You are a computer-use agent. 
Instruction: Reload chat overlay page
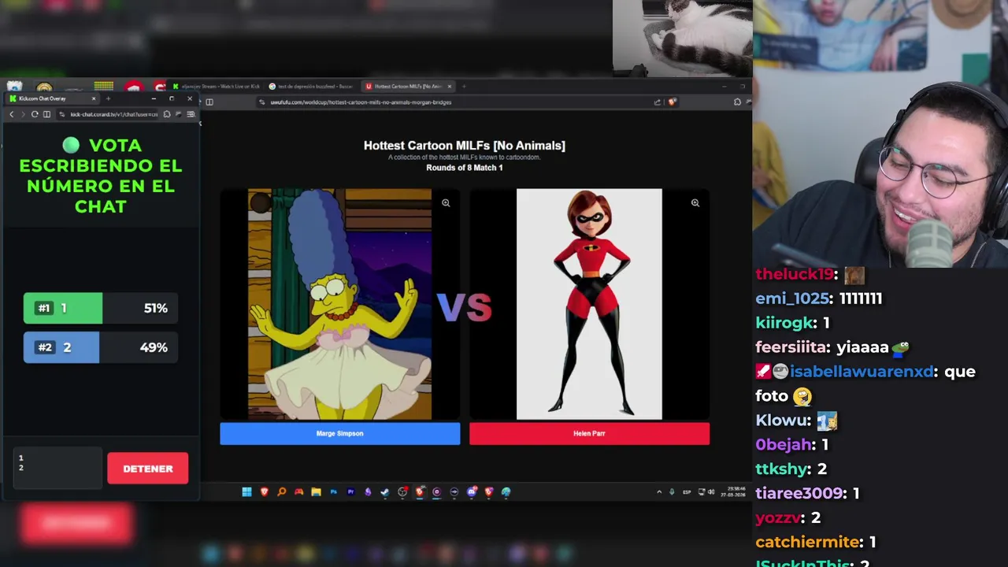[x=35, y=114]
